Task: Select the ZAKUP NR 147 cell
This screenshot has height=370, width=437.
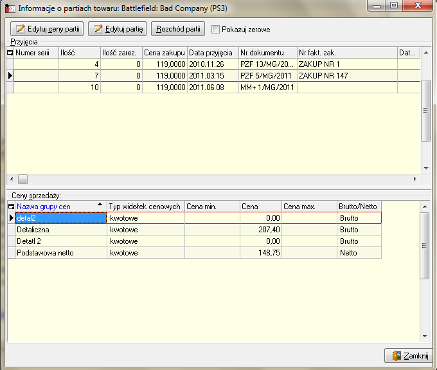Action: (x=347, y=76)
